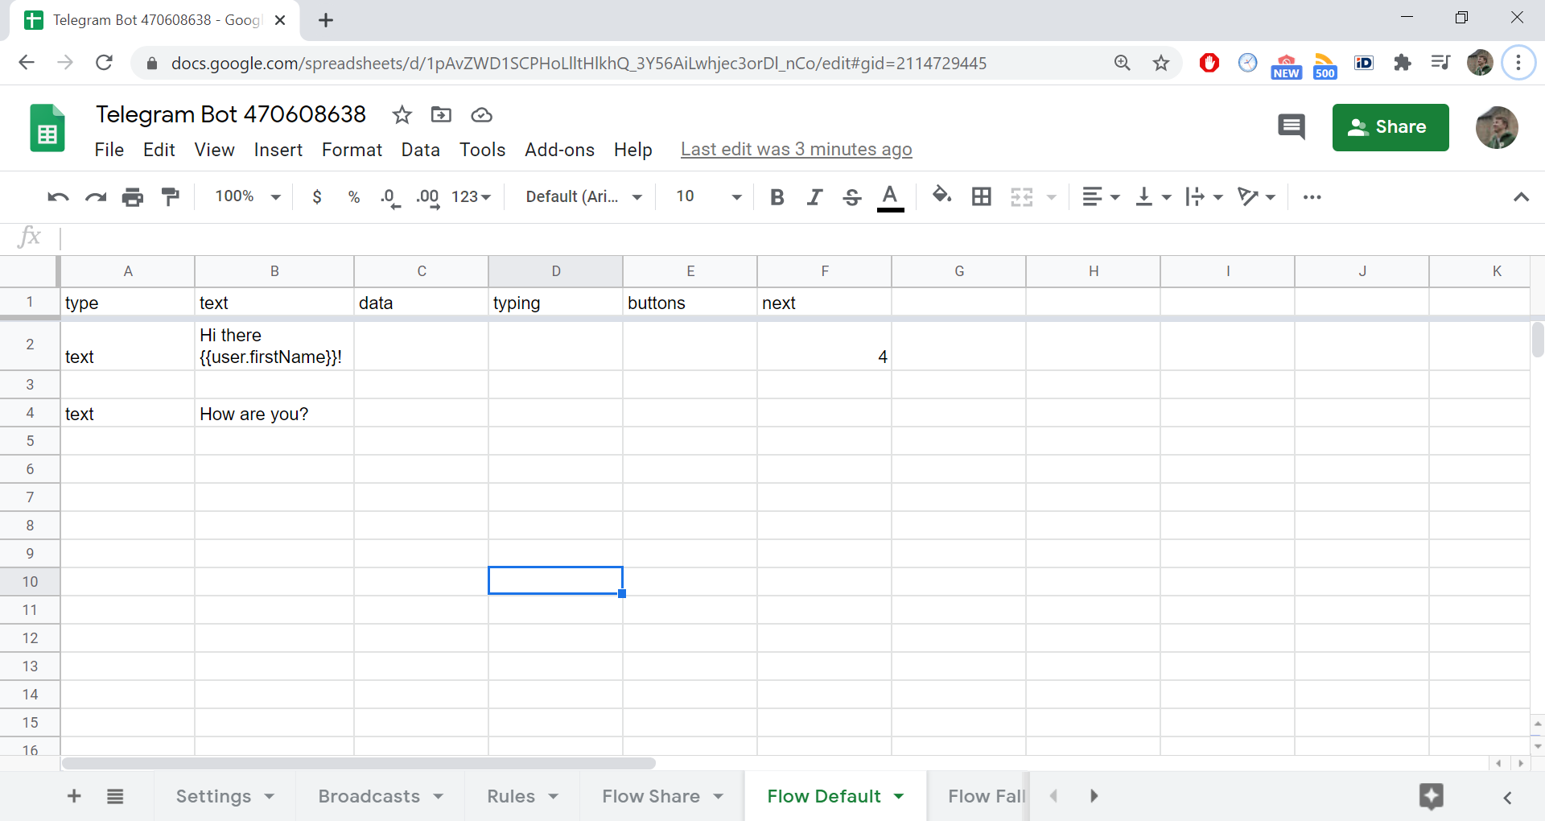Add a new sheet with plus
Screen dimensions: 1545x821
coord(74,796)
